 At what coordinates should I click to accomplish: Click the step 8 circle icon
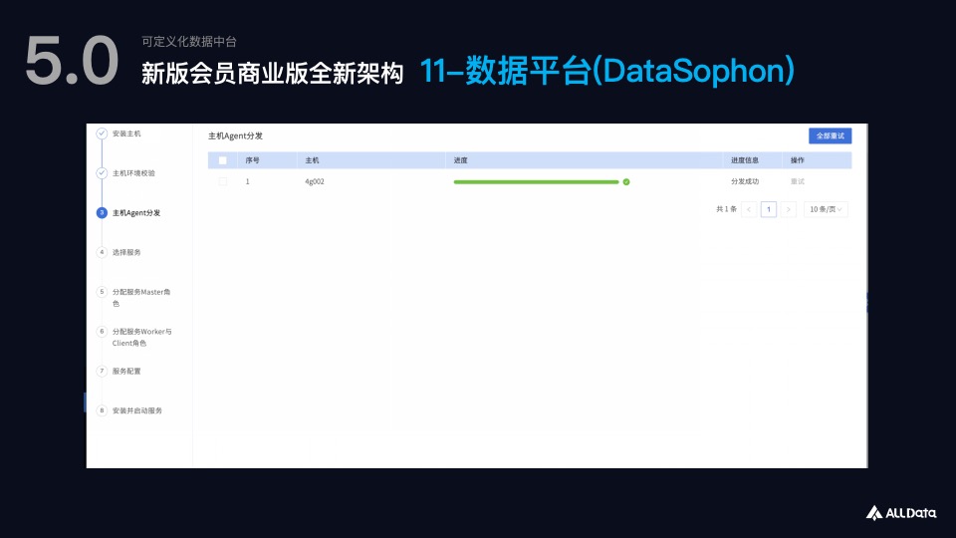102,410
